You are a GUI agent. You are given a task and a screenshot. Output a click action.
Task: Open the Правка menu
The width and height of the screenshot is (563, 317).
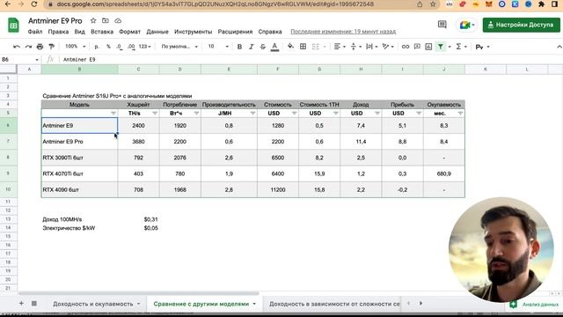58,32
